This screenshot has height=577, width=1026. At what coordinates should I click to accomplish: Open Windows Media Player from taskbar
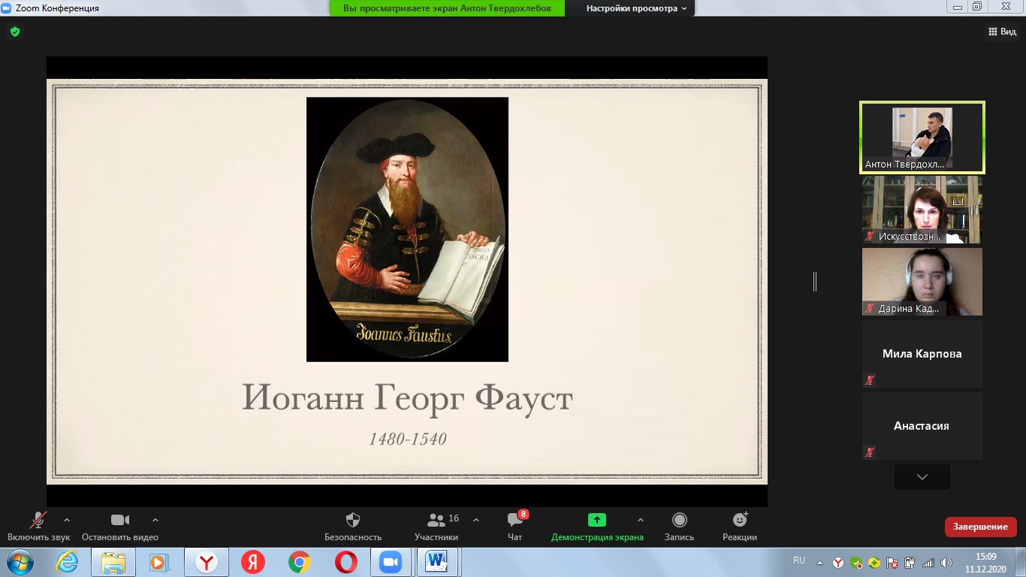pos(160,562)
